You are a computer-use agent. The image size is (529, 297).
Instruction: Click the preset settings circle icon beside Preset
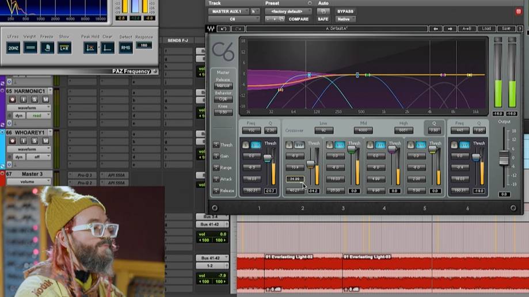point(310,3)
